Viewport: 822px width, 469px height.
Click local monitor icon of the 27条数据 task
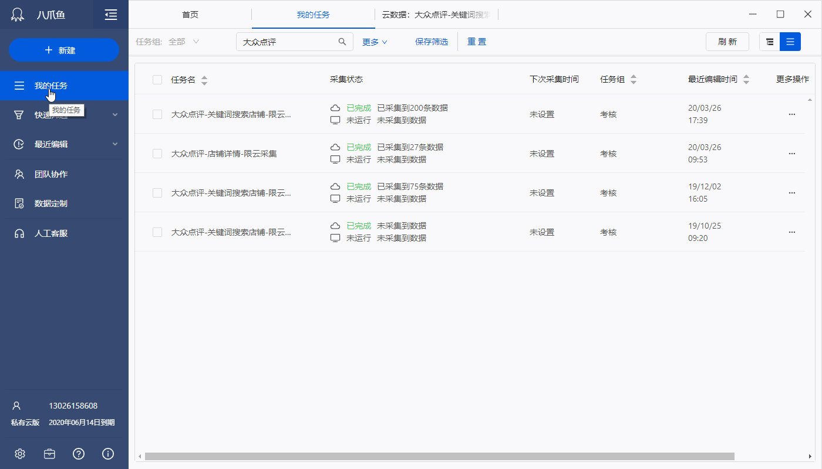tap(335, 159)
